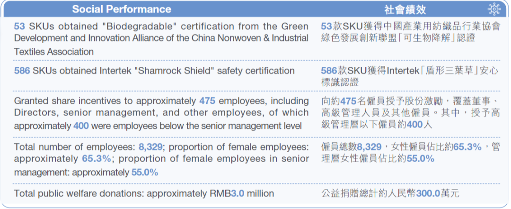Click the 65.3% female proportion in English

coord(97,159)
